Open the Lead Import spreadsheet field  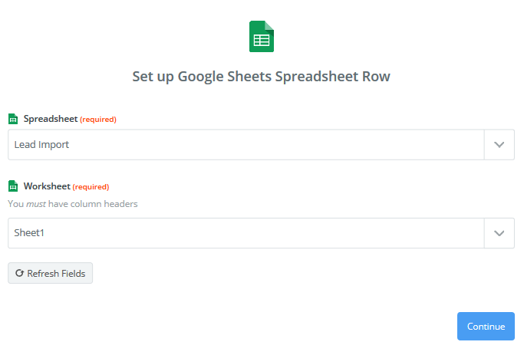click(246, 145)
